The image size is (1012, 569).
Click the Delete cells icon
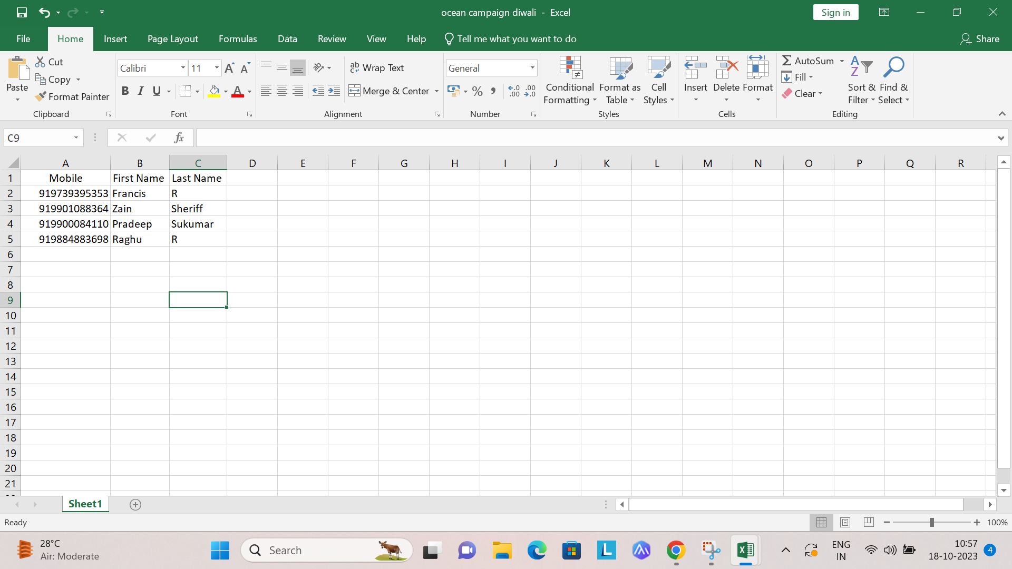tap(726, 67)
